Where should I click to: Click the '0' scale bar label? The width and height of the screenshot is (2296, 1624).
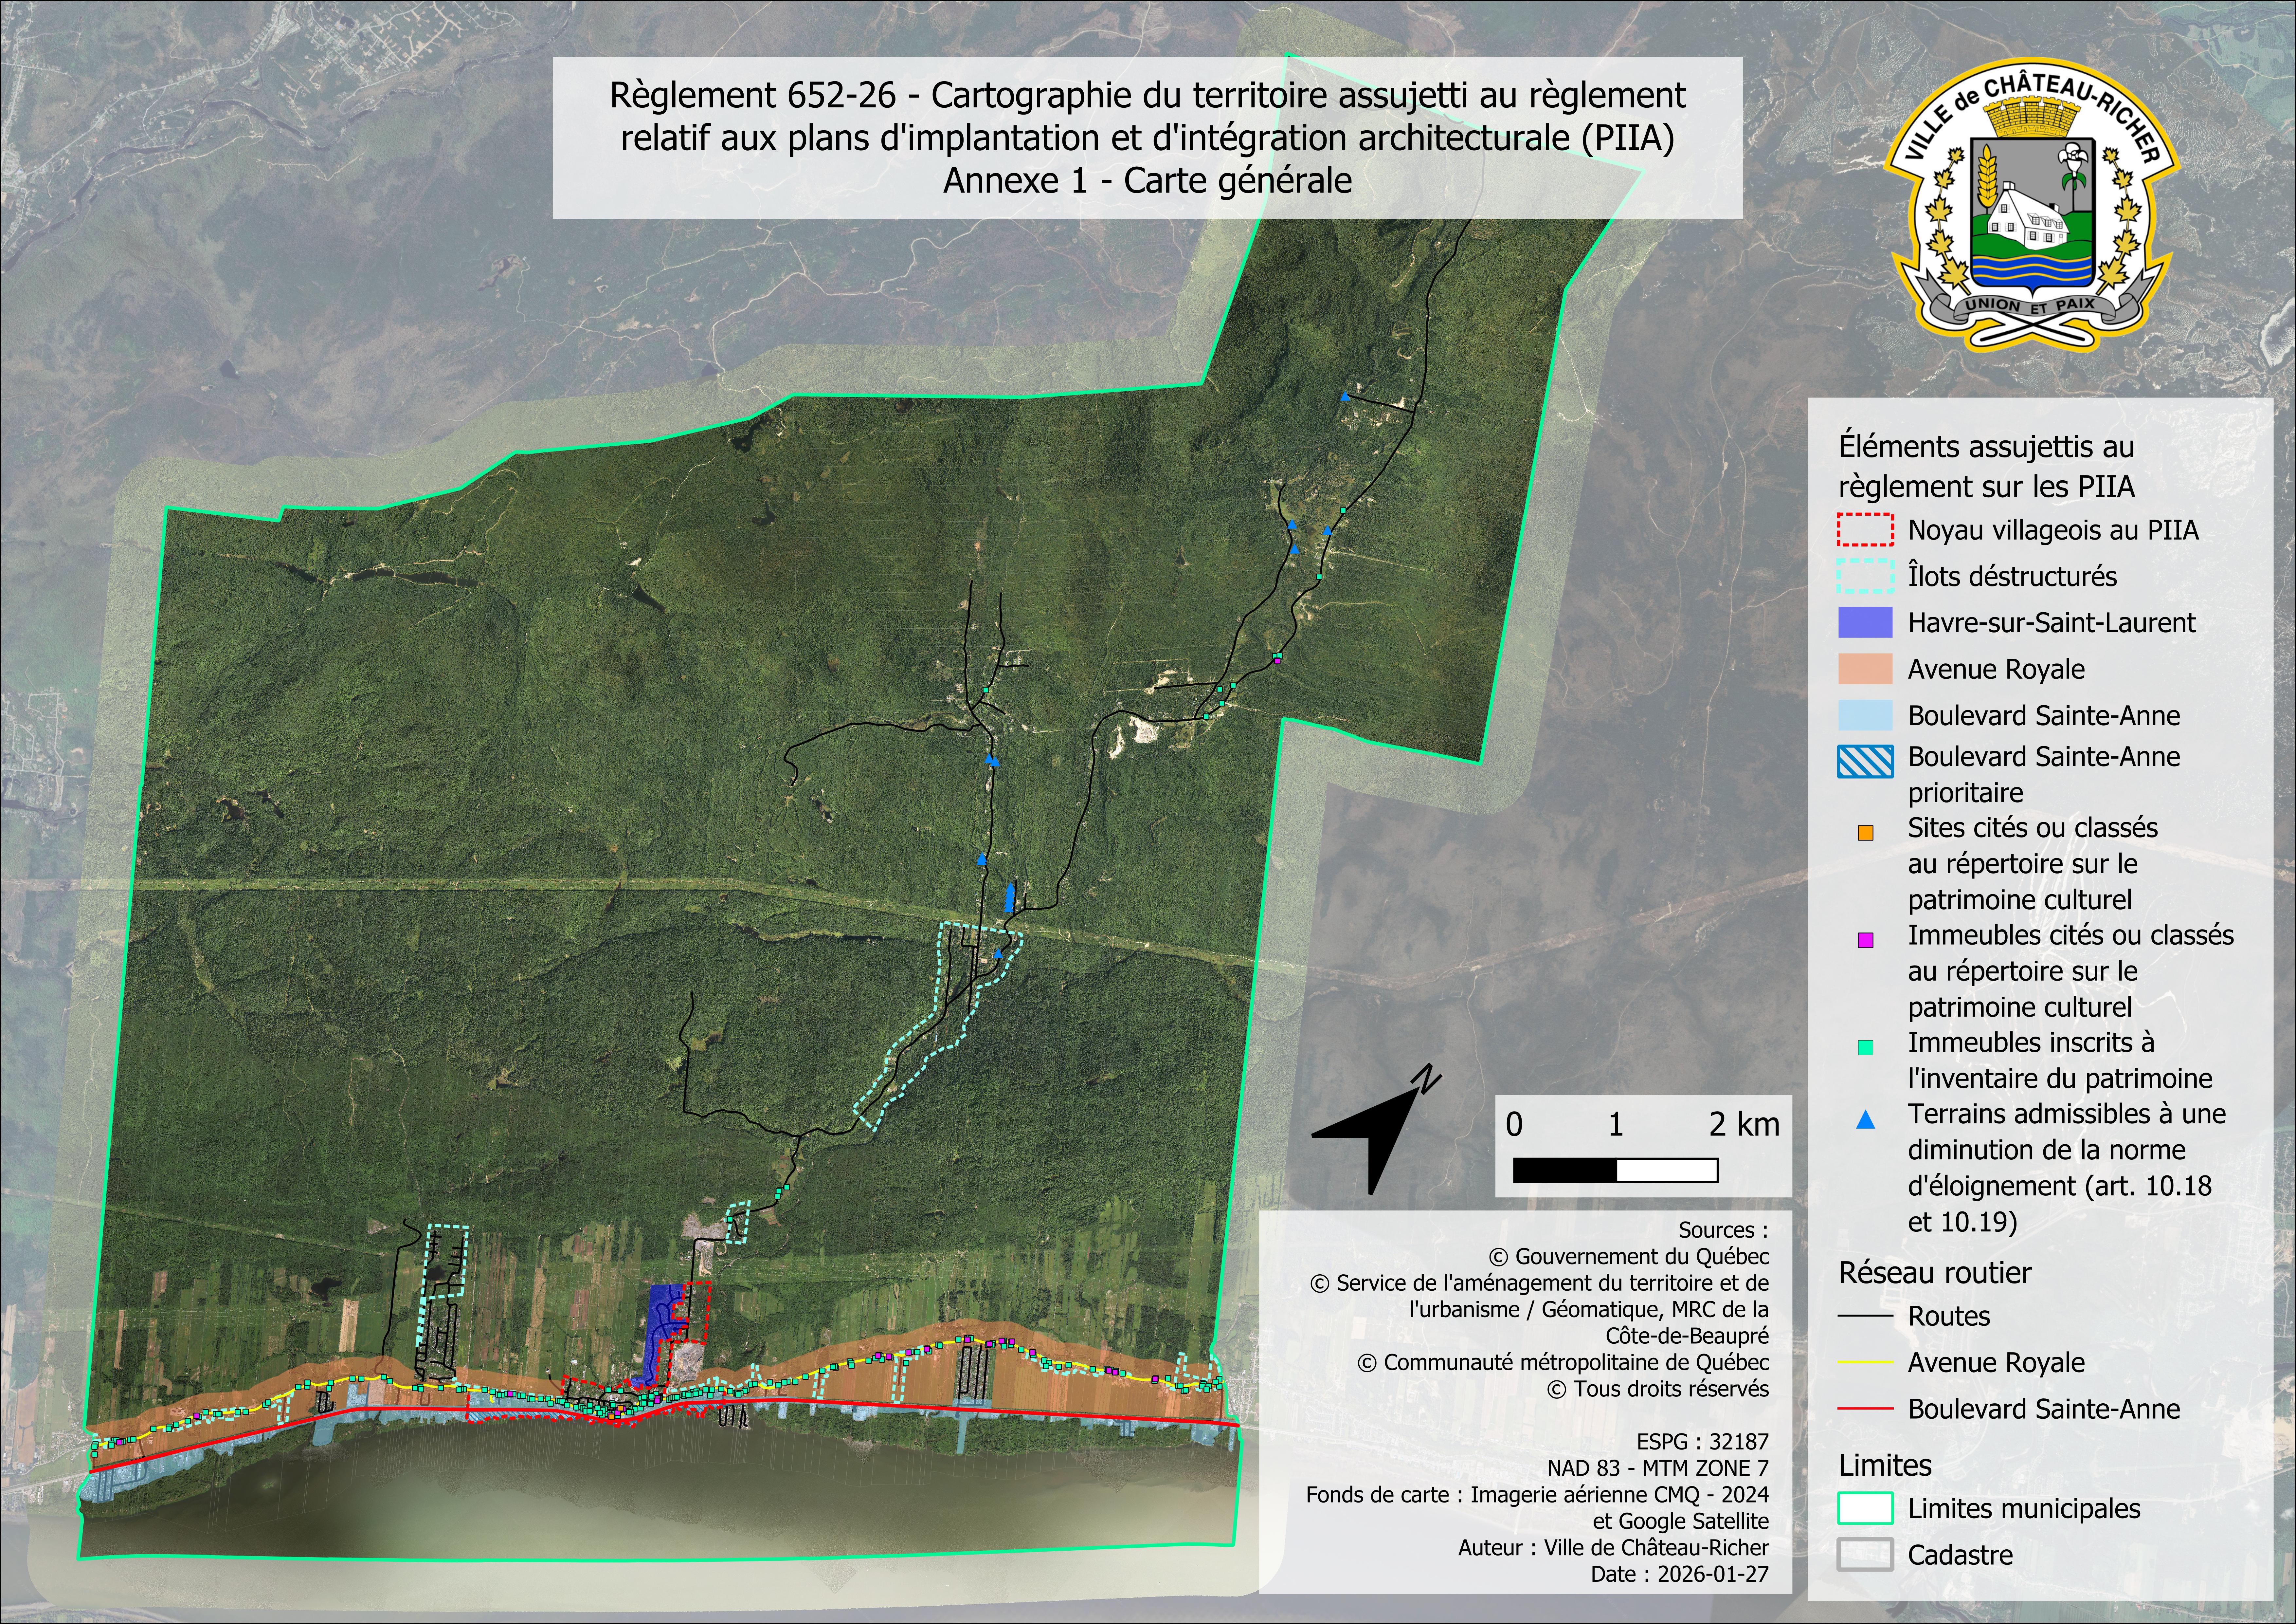1514,1125
